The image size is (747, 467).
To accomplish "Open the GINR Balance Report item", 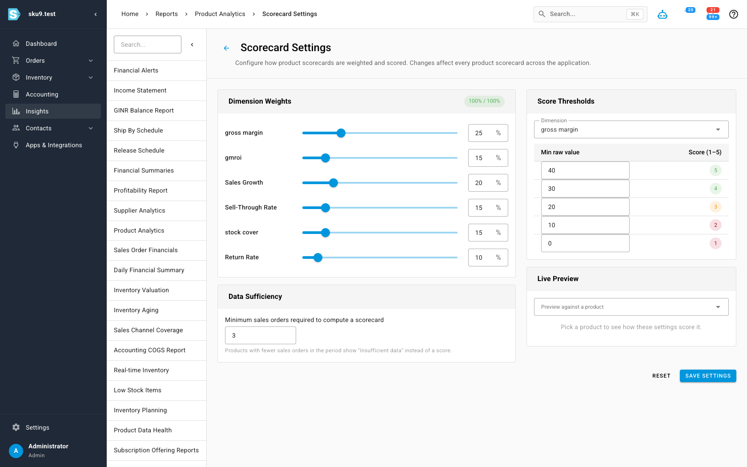I will coord(157,110).
